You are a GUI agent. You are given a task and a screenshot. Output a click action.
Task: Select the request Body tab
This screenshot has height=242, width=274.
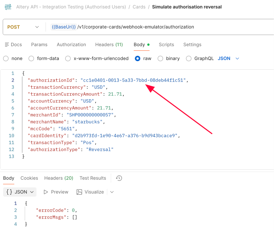pos(141,45)
